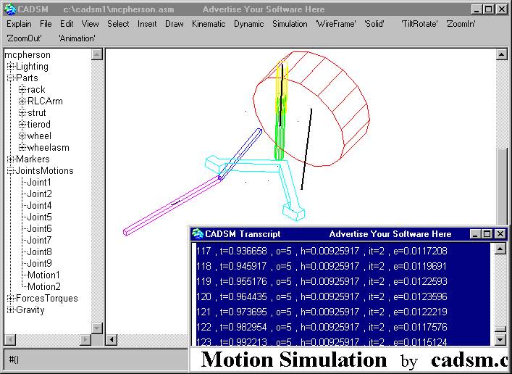Minimize the CADSM main window
Viewport: 512px width, 374px height.
coord(477,9)
